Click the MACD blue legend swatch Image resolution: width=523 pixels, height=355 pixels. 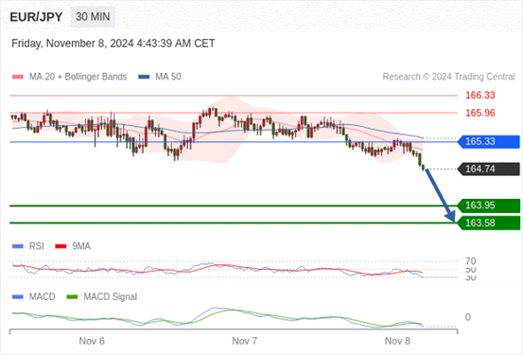pyautogui.click(x=18, y=297)
